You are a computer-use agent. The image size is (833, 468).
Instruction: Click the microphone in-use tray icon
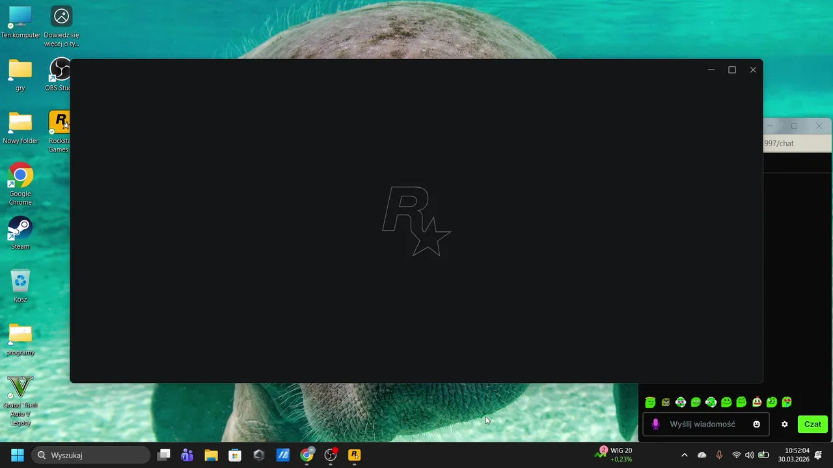pos(719,455)
